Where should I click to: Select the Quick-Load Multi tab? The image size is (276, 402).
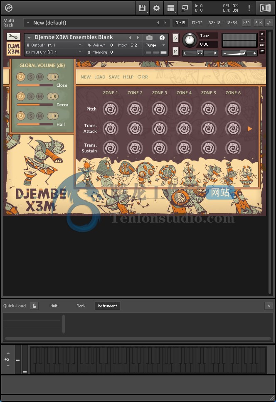coord(54,306)
